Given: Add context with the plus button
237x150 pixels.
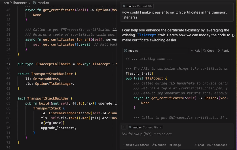Looking at the screenshot, I should pyautogui.click(x=124, y=127).
